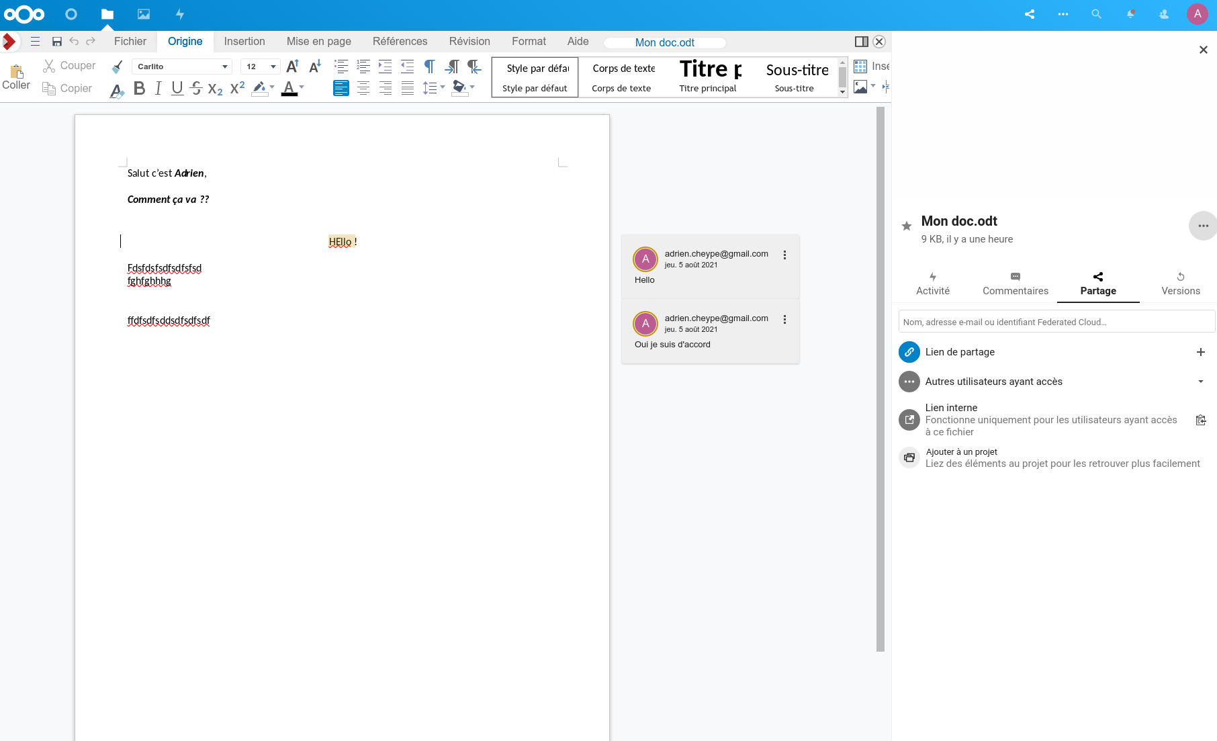Open the Fichier menu tab

(x=130, y=42)
